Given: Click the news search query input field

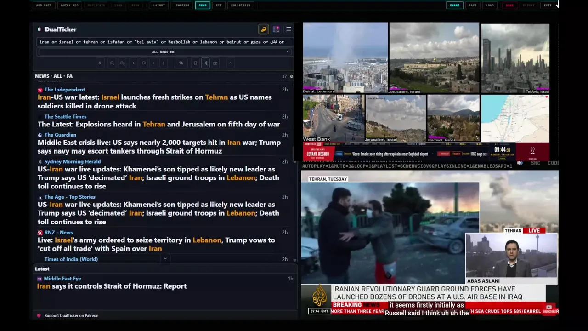Looking at the screenshot, I should click(164, 42).
